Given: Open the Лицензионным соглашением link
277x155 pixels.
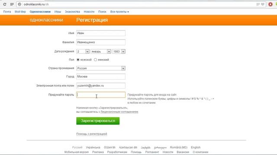Looking at the screenshot, I should pos(119,112).
